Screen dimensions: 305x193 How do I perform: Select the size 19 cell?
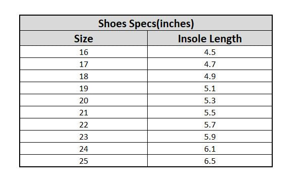[84, 88]
